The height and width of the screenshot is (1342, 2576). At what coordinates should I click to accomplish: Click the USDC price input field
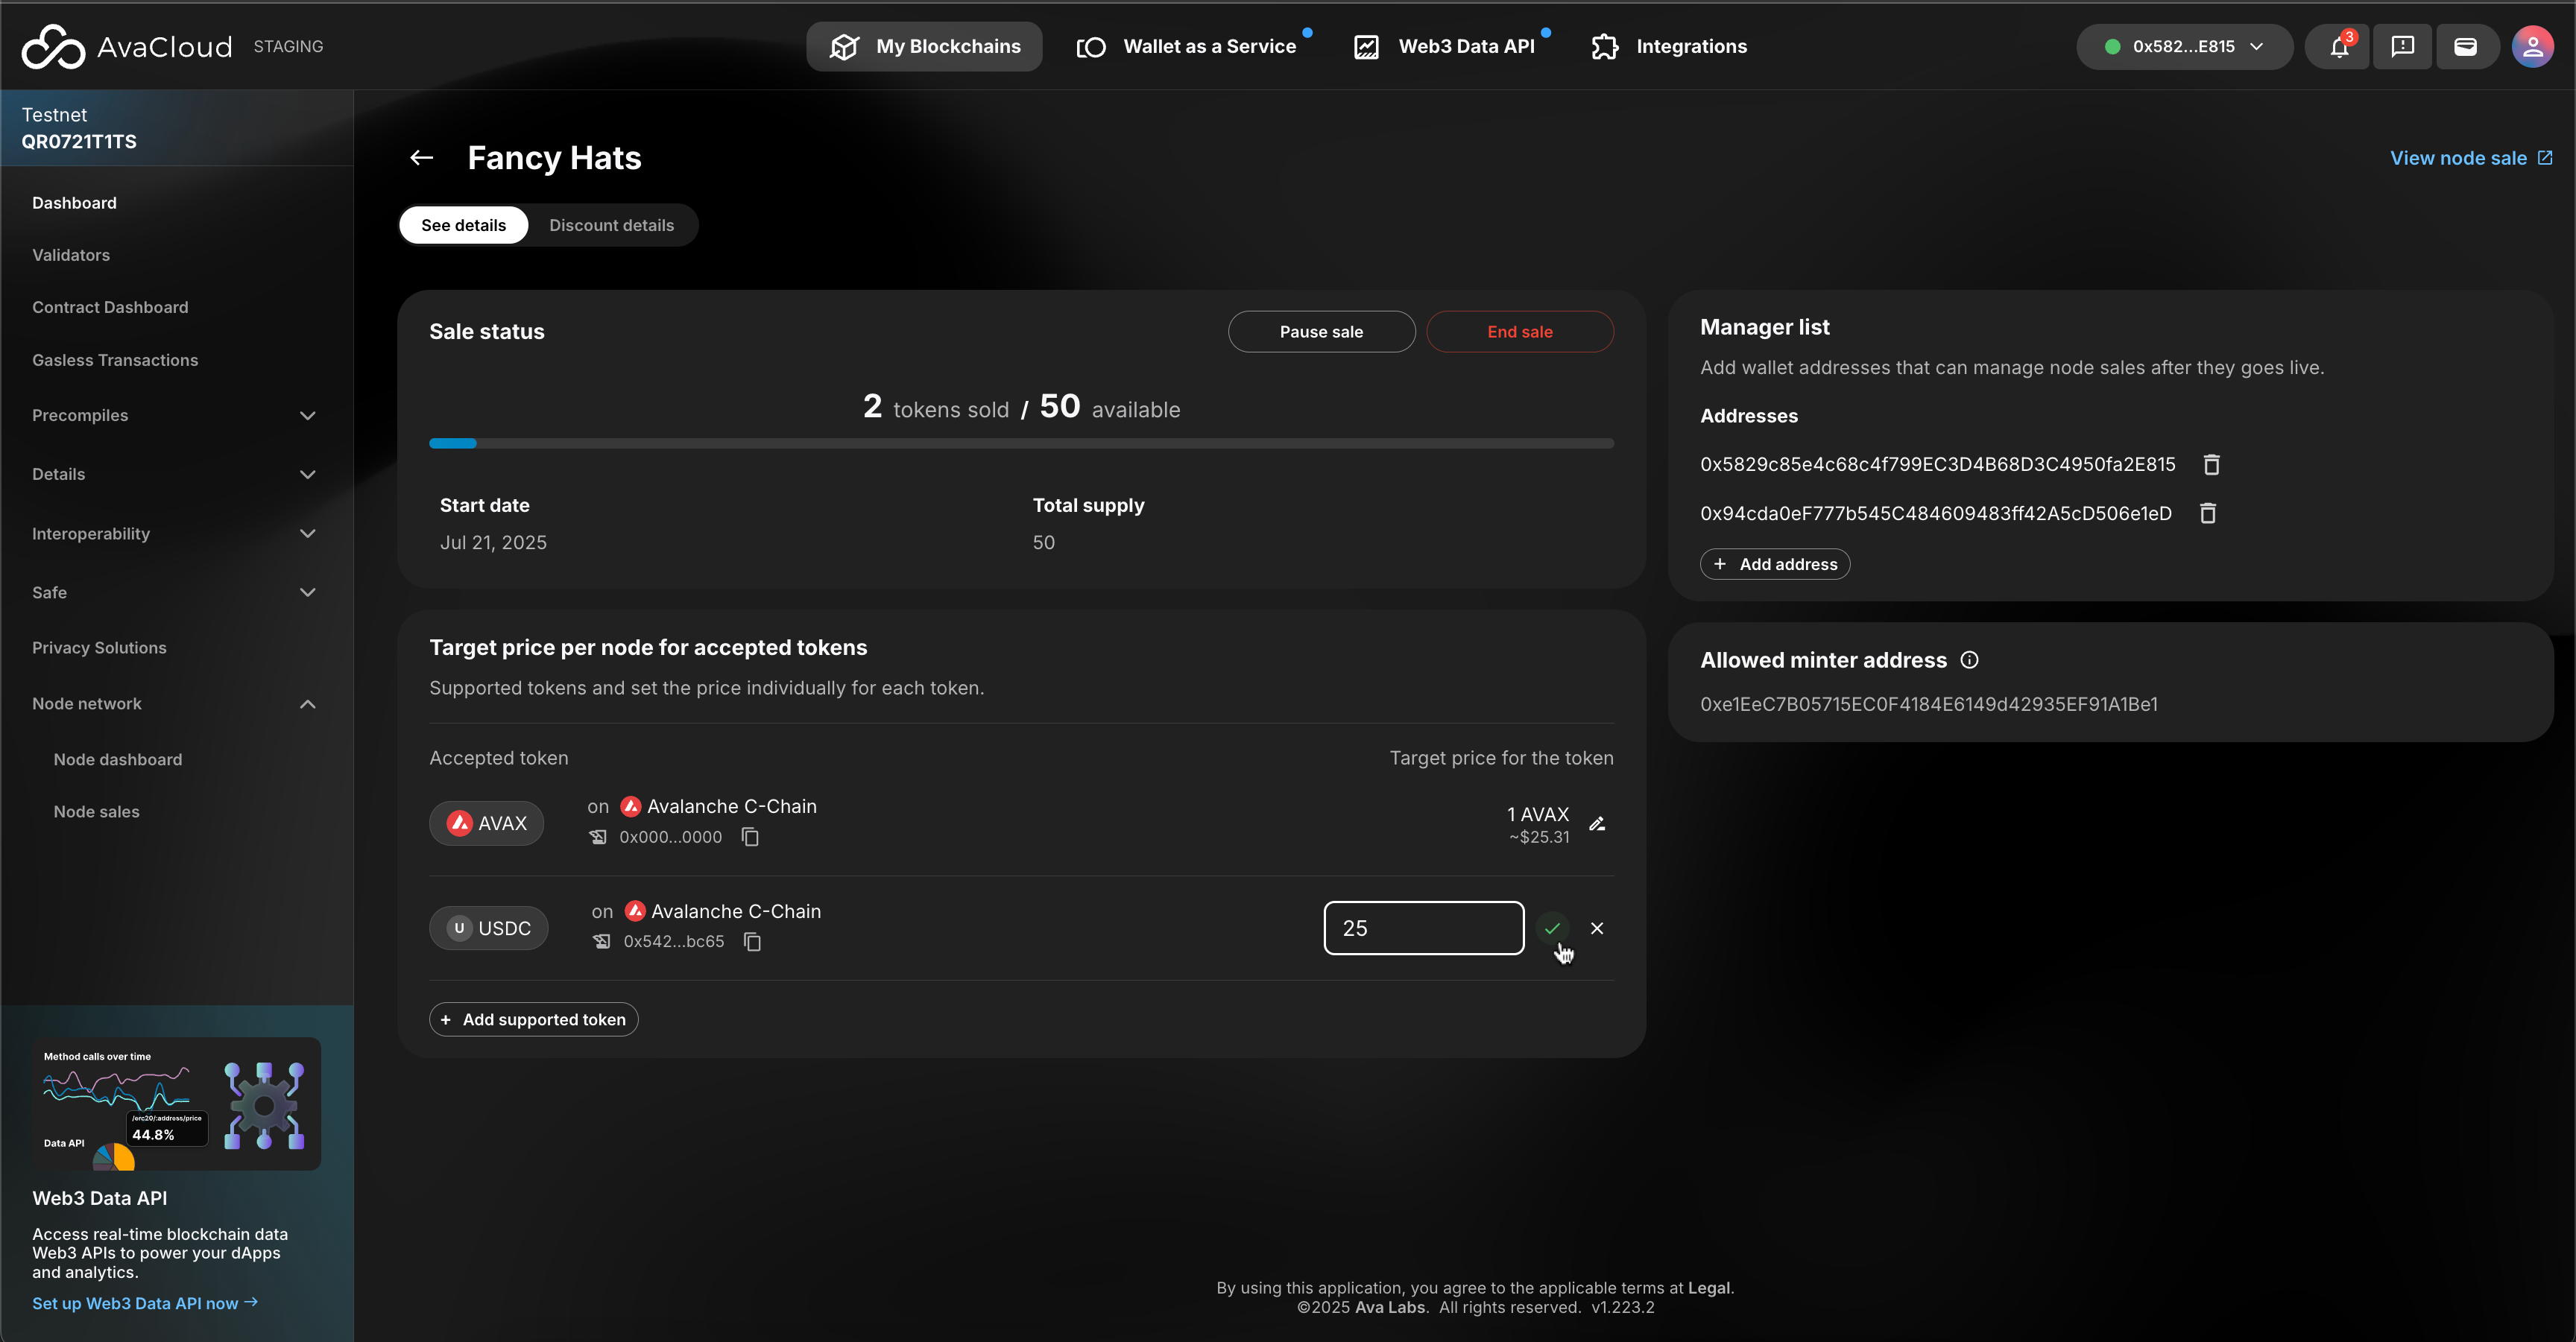click(1423, 928)
